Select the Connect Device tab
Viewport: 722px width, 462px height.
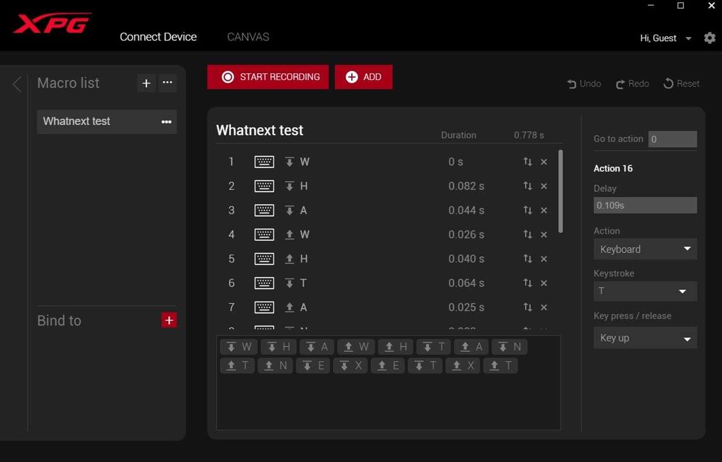tap(158, 36)
